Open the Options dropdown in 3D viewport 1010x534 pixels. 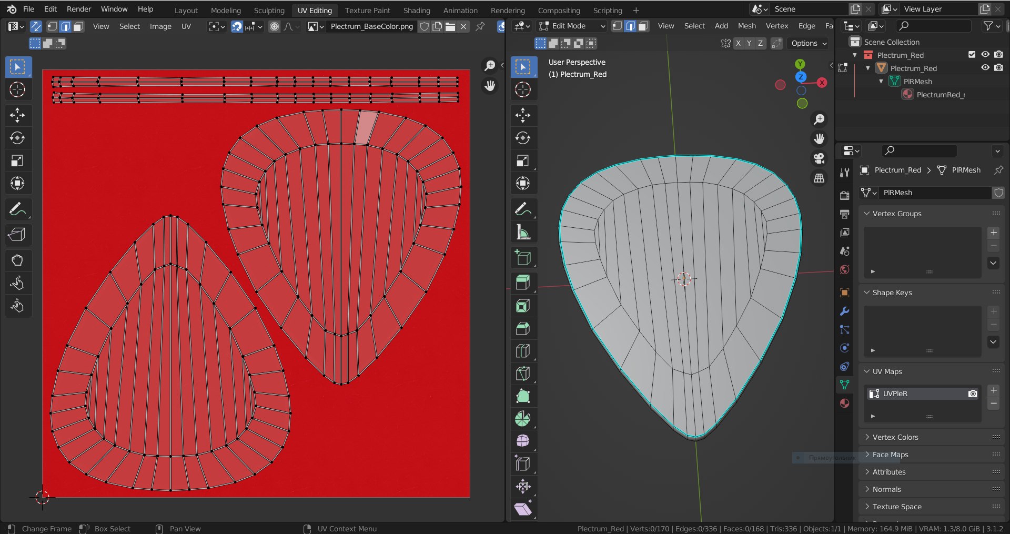point(809,43)
